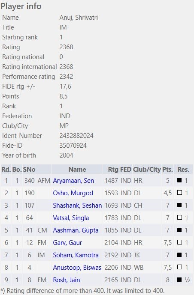The width and height of the screenshot is (194, 295).
Task: Open Garv, Gaur player link
Action: pyautogui.click(x=67, y=243)
